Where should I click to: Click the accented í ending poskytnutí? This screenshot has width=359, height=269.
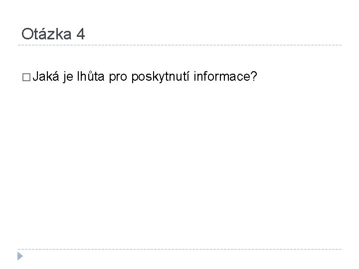[188, 76]
